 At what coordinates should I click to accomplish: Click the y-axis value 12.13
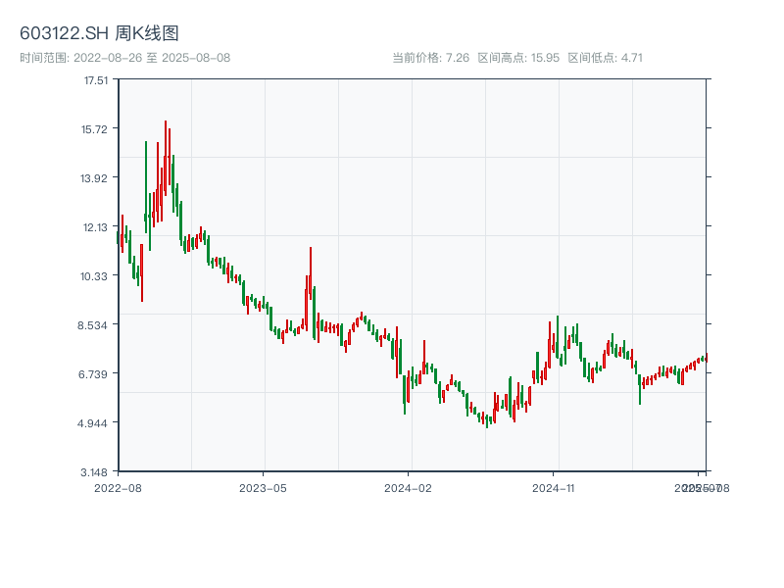[95, 227]
